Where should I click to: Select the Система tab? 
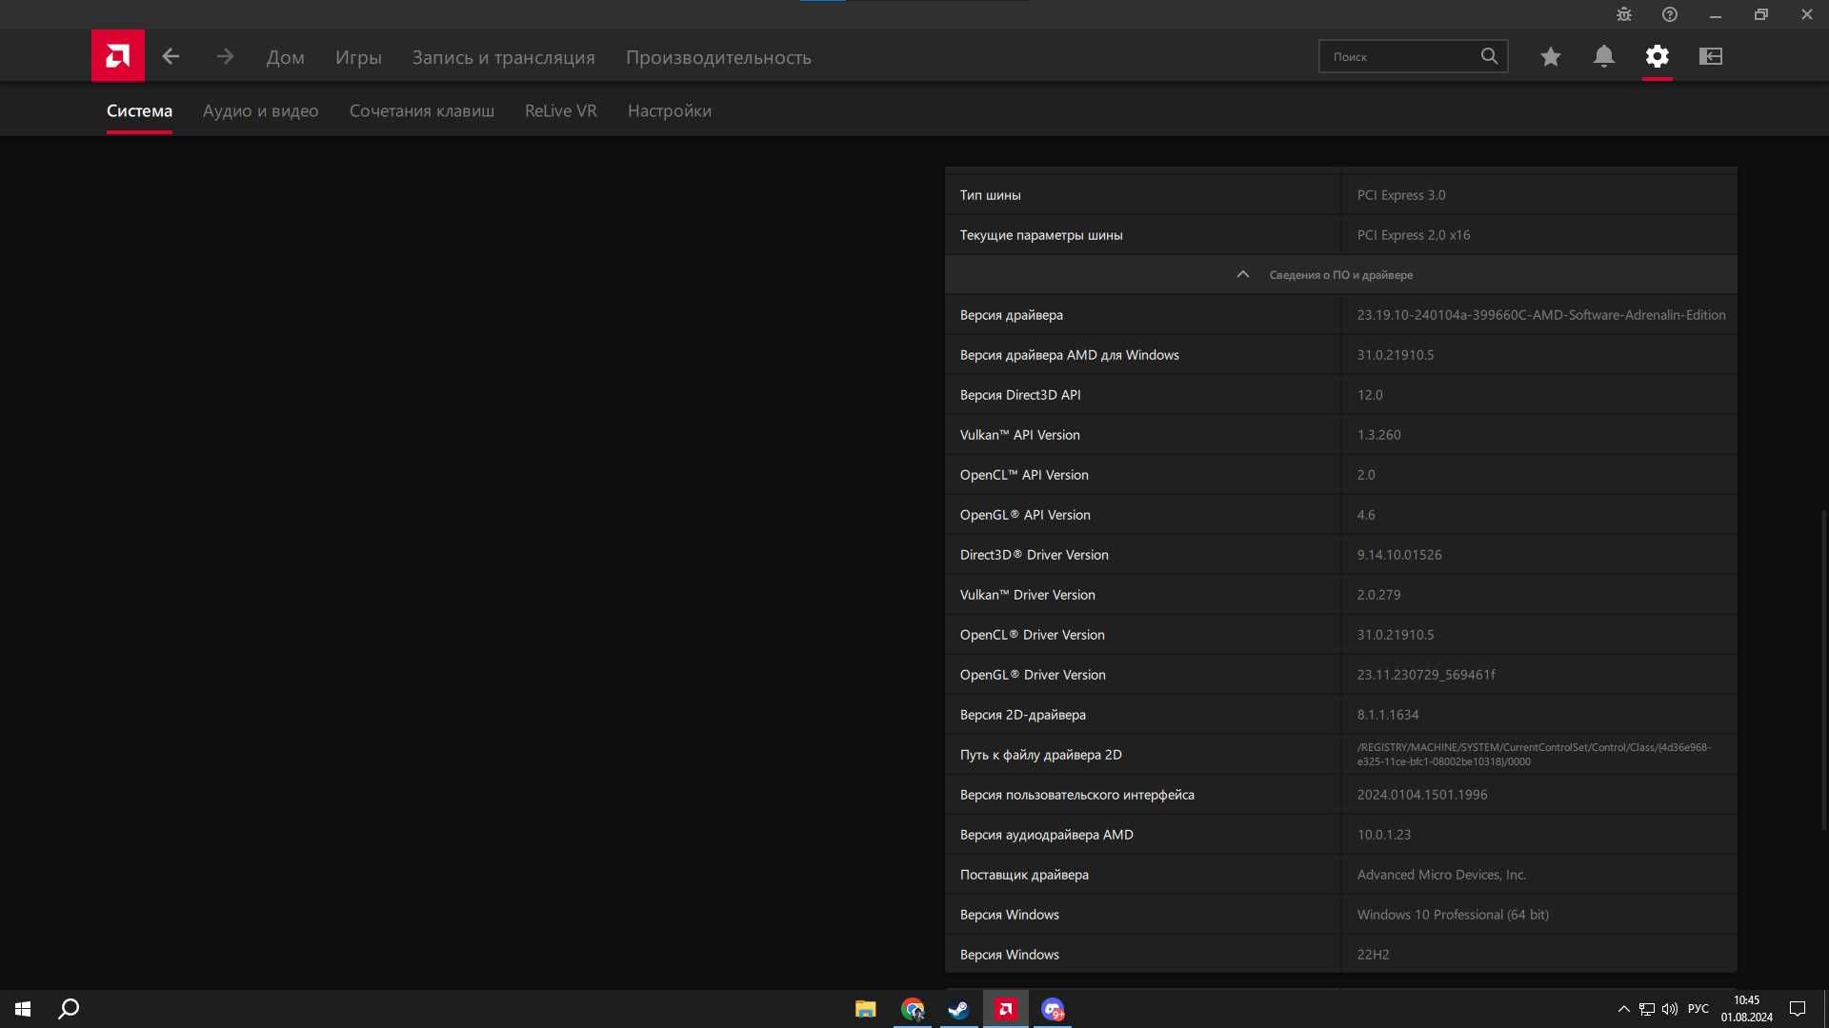tap(139, 110)
